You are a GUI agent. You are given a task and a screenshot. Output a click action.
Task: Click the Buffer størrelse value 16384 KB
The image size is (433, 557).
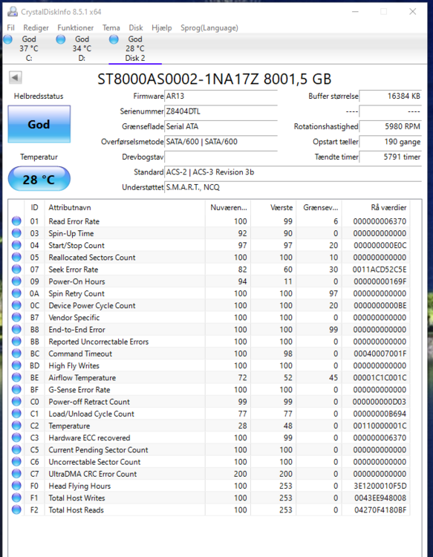(391, 96)
